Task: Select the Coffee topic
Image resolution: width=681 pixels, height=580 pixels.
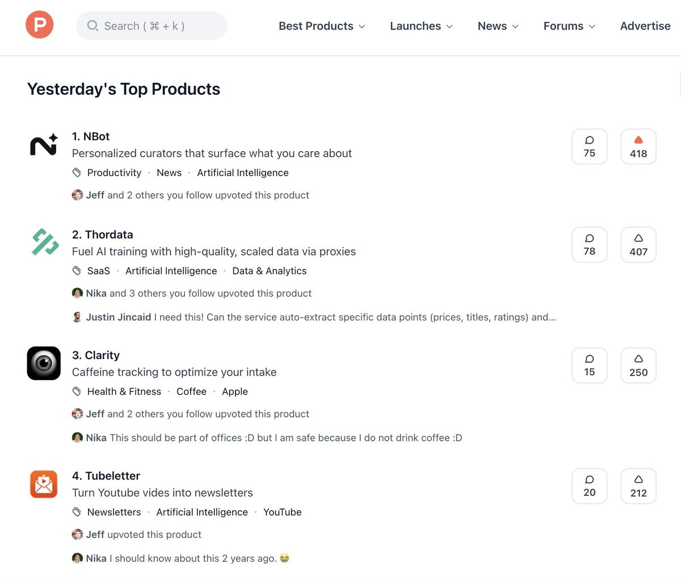Action: 191,391
